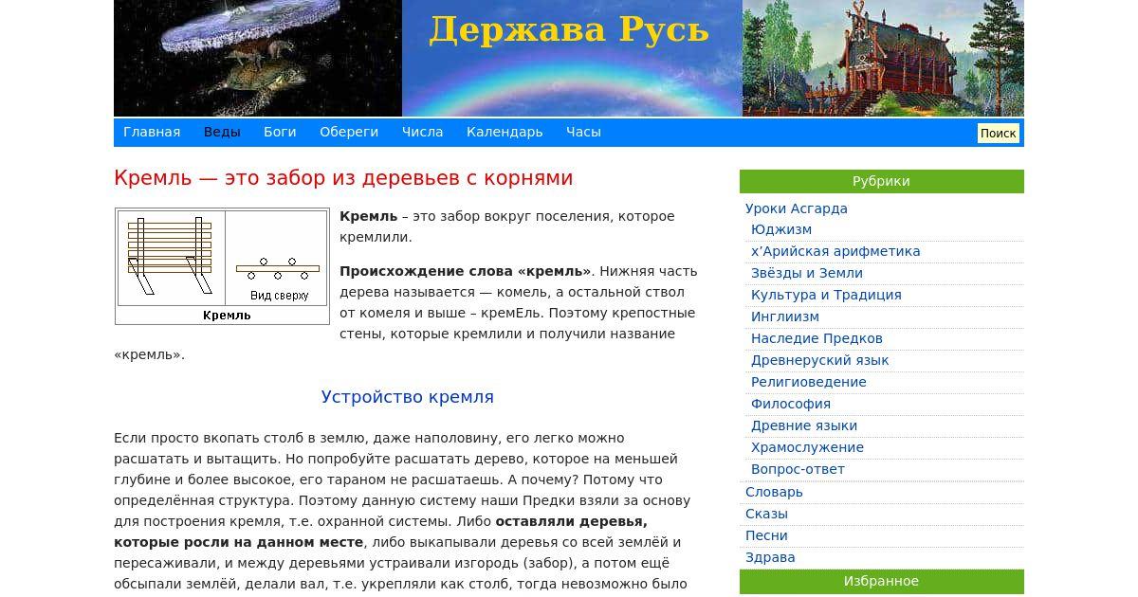
Task: Open the Сказы category
Action: 766,514
